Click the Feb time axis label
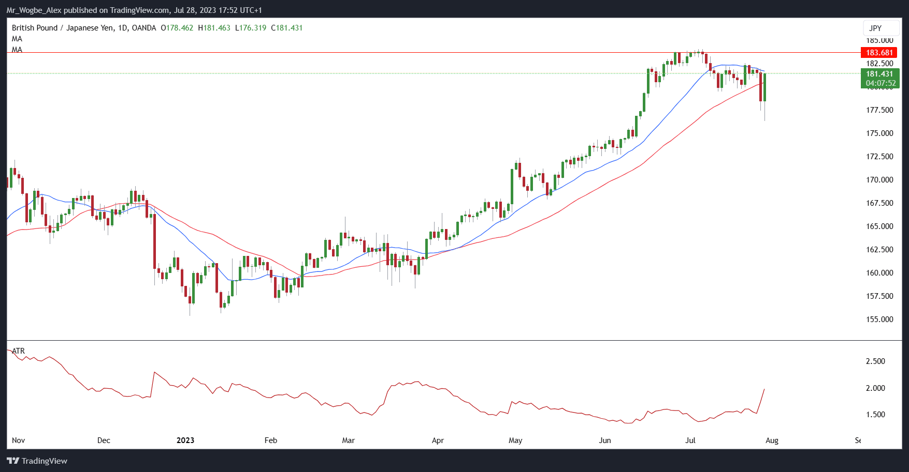909x472 pixels. (271, 440)
